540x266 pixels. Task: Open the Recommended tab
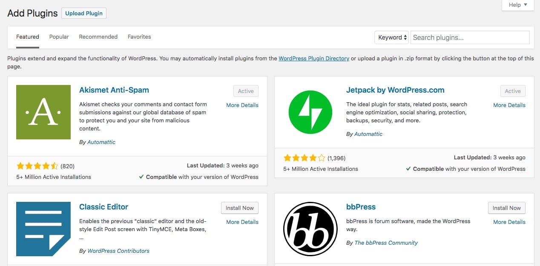98,37
